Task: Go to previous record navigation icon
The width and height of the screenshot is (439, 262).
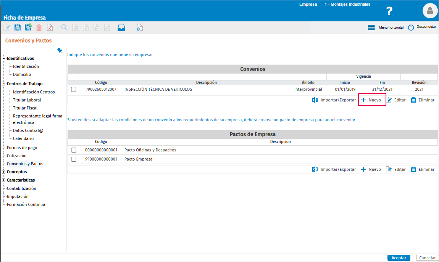Action: (x=86, y=27)
